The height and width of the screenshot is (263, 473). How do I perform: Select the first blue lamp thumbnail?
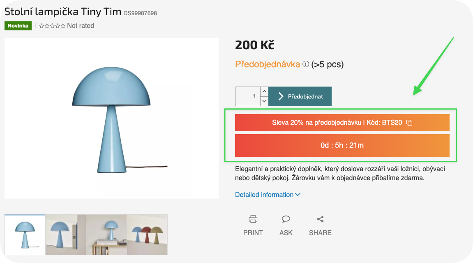click(25, 235)
